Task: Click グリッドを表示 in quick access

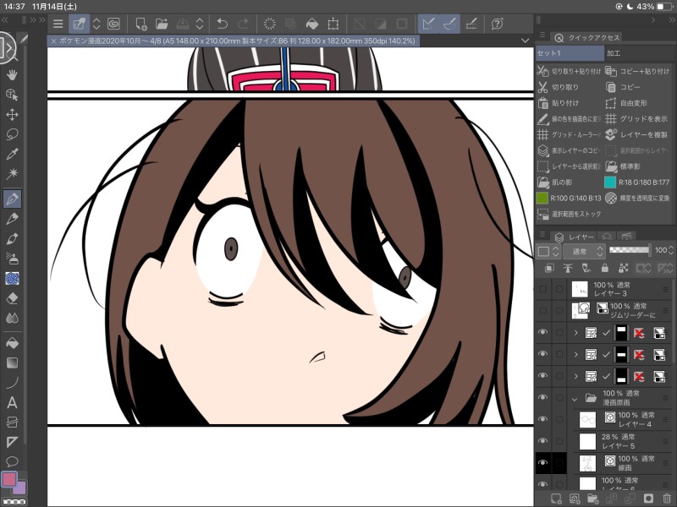Action: pos(637,118)
